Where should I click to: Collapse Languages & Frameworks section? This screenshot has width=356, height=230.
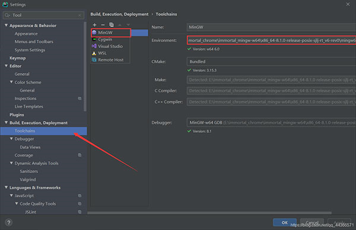point(6,187)
